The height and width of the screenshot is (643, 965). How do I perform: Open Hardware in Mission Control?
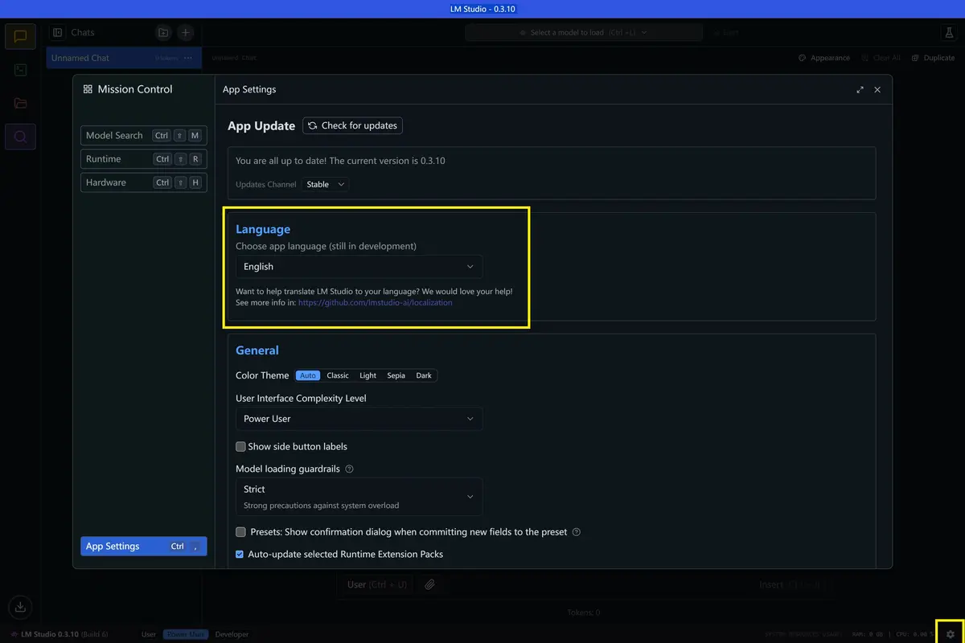(144, 182)
